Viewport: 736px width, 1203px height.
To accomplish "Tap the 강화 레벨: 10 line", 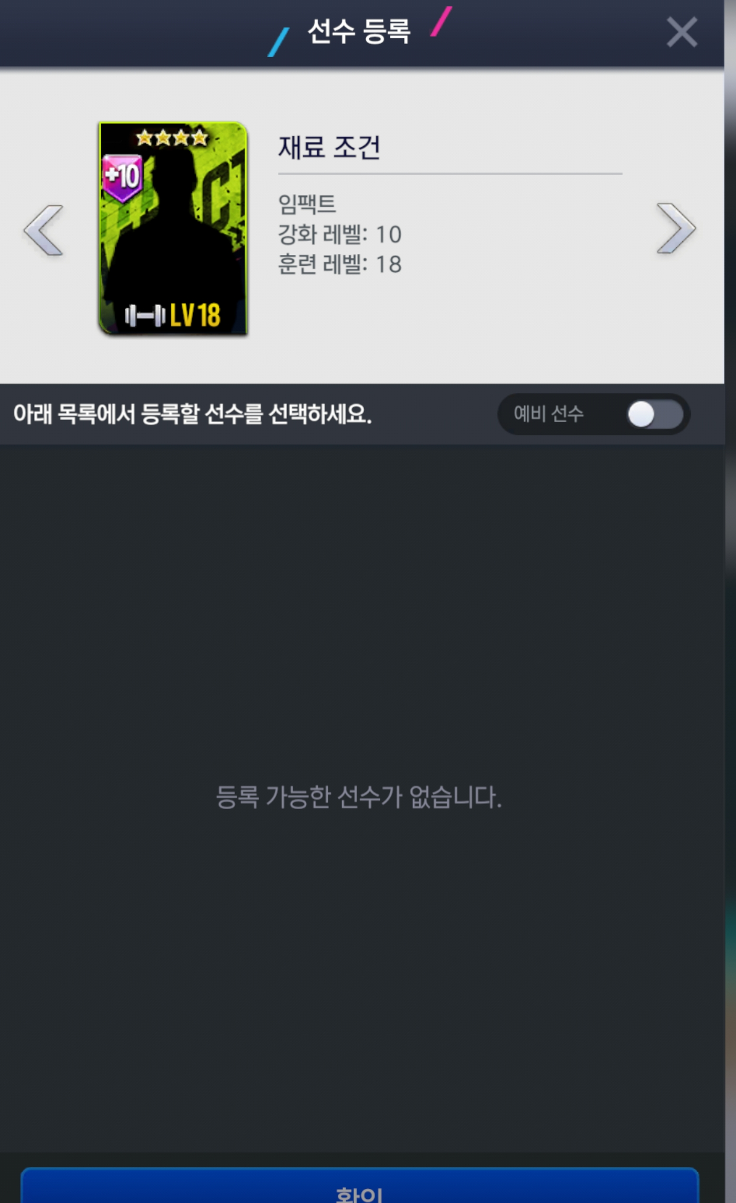I will coord(339,234).
